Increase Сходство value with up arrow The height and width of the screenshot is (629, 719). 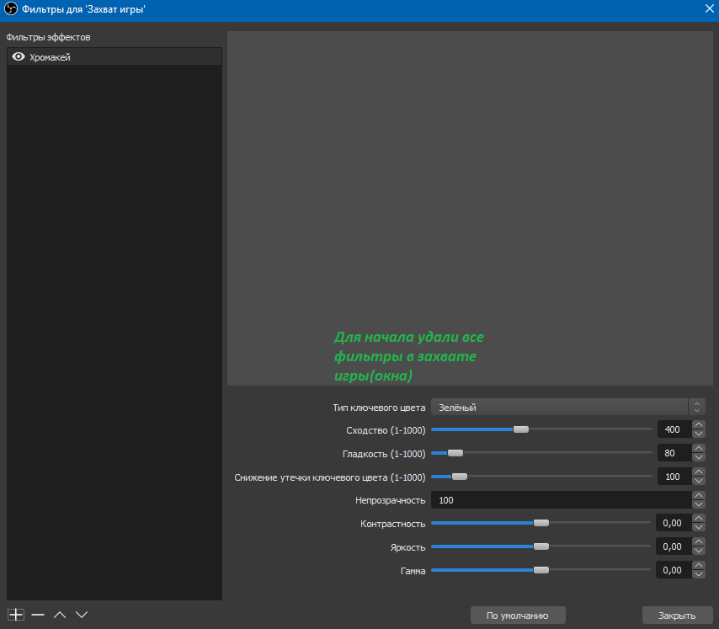699,425
